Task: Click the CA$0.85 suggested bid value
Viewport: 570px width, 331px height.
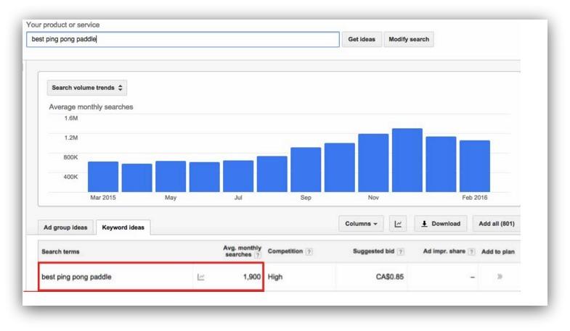Action: (390, 277)
